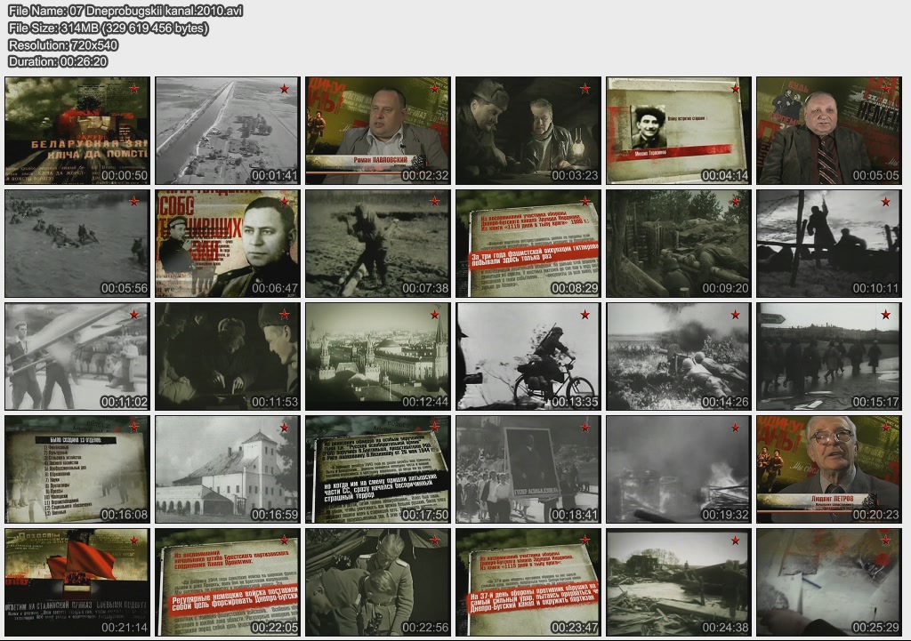Screen dimensions: 911x641
Task: Open the cyclist soldier frame at 00:13:35
Action: (528, 356)
